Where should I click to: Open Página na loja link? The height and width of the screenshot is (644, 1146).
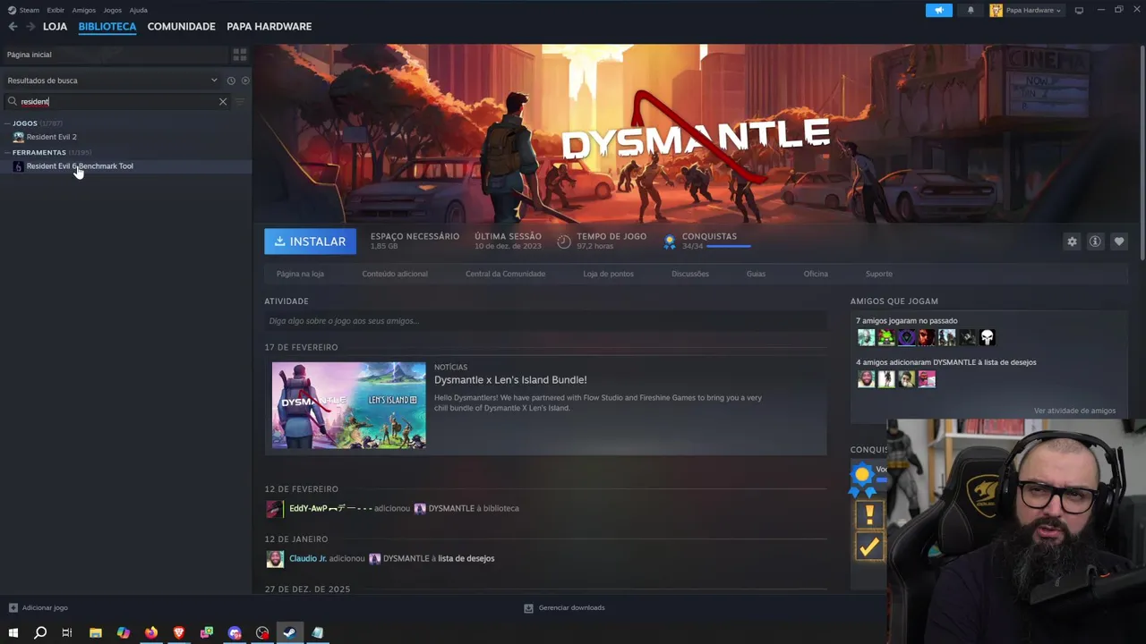pyautogui.click(x=300, y=274)
